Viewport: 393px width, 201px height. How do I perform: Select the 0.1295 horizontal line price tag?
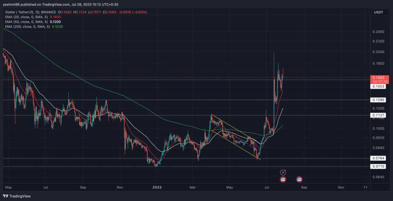coord(379,100)
